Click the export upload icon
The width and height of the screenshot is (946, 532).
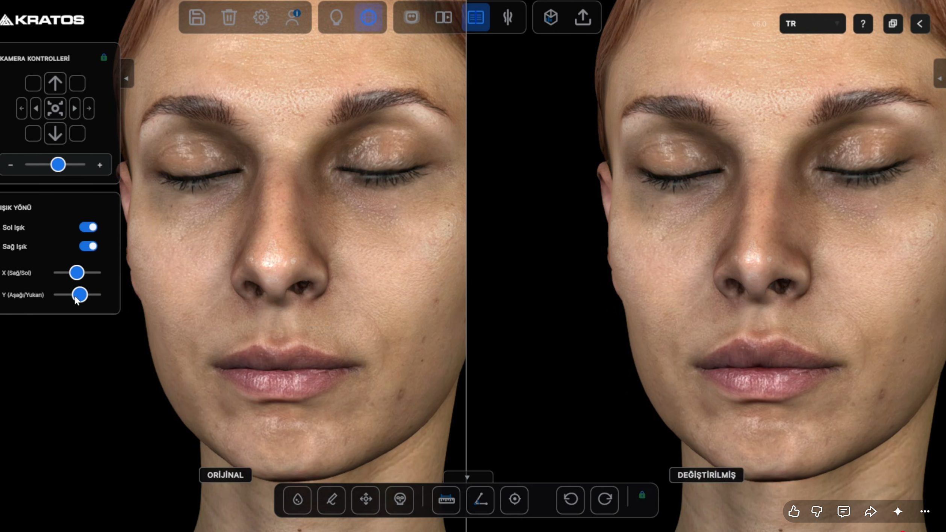(583, 17)
